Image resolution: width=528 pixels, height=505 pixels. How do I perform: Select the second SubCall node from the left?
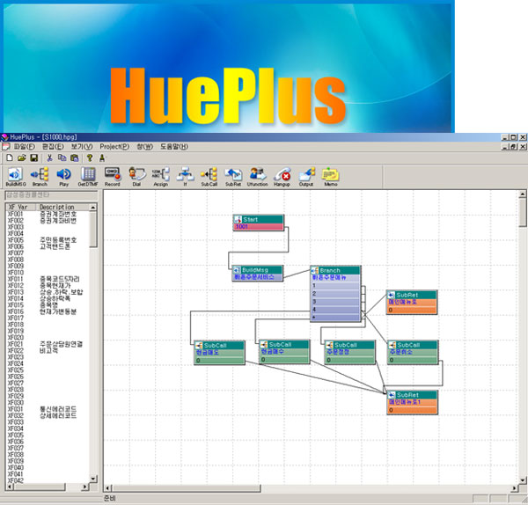click(284, 352)
